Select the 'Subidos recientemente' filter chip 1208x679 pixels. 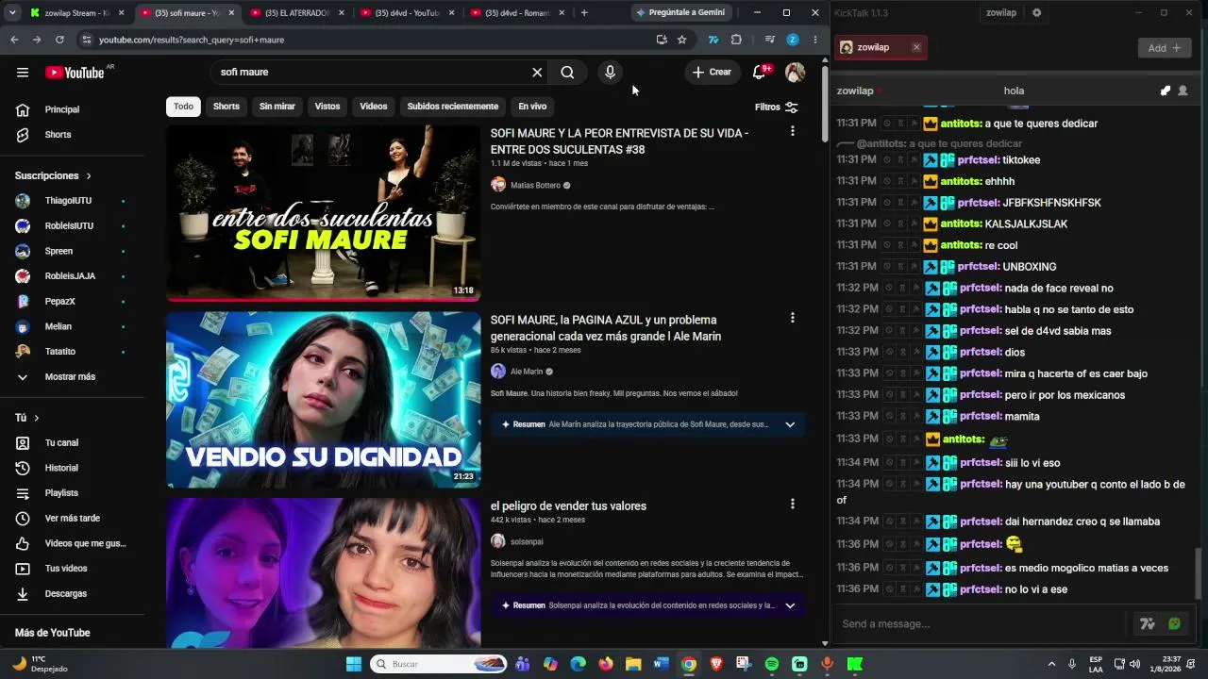coord(453,107)
